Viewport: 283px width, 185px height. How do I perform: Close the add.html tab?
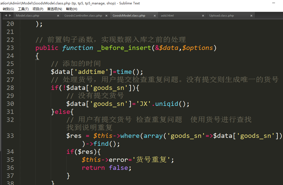coord(203,16)
